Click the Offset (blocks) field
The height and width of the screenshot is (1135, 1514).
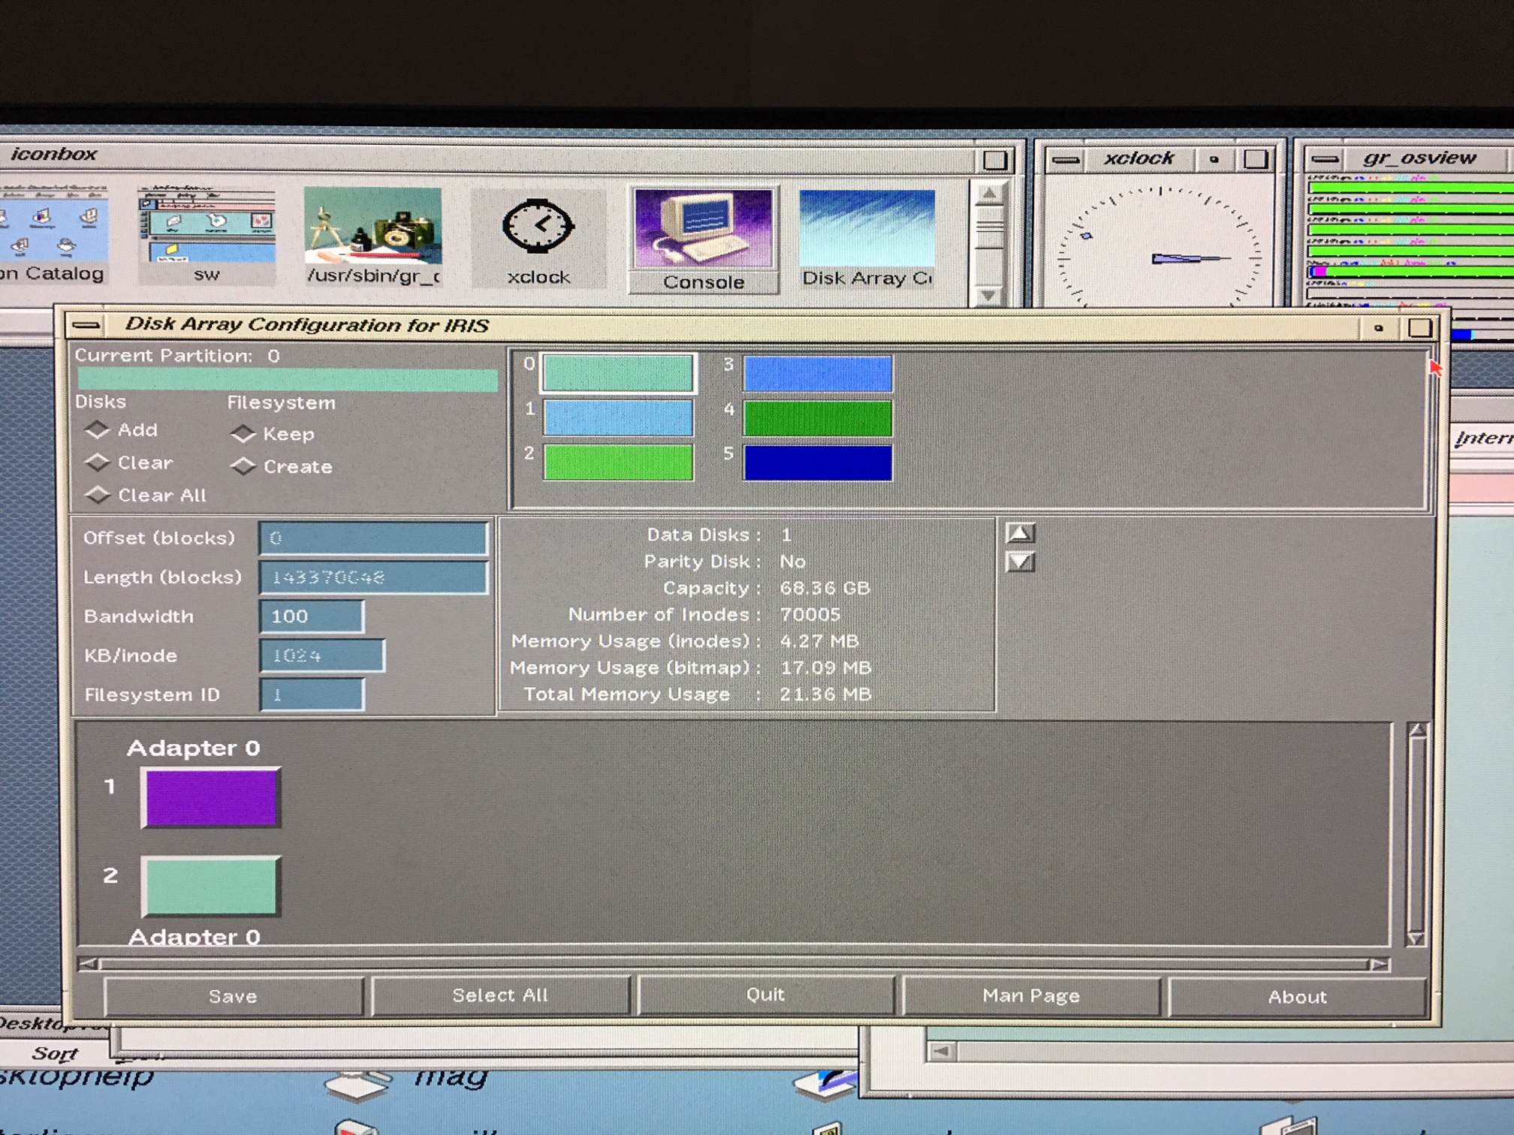(x=373, y=538)
